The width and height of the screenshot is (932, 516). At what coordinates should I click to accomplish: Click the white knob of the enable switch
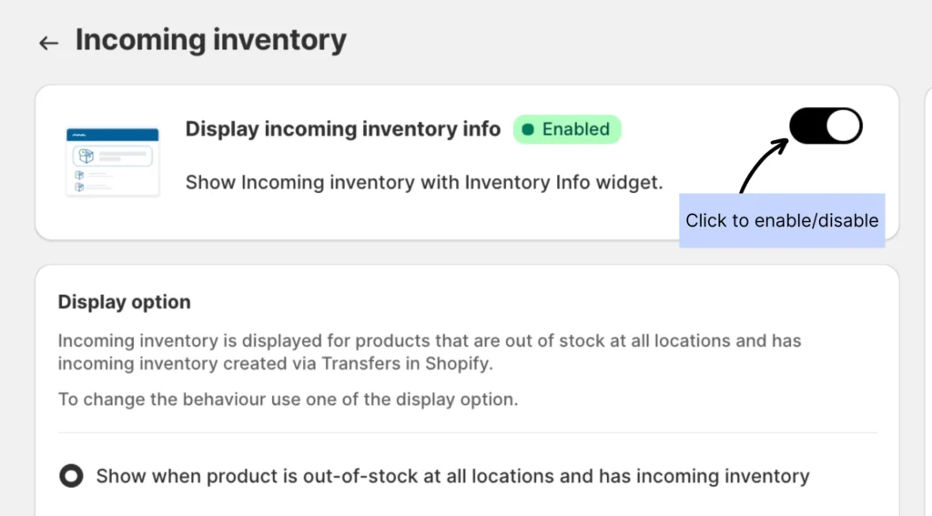click(844, 126)
